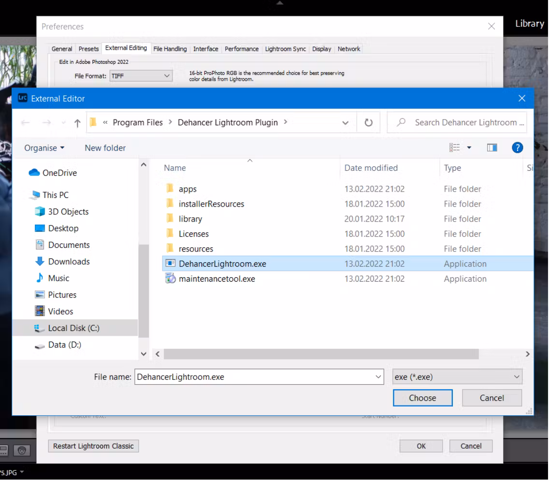Image resolution: width=549 pixels, height=482 pixels.
Task: Select This PC in navigation pane
Action: pos(50,195)
